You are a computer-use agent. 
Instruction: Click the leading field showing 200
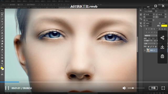(161, 14)
